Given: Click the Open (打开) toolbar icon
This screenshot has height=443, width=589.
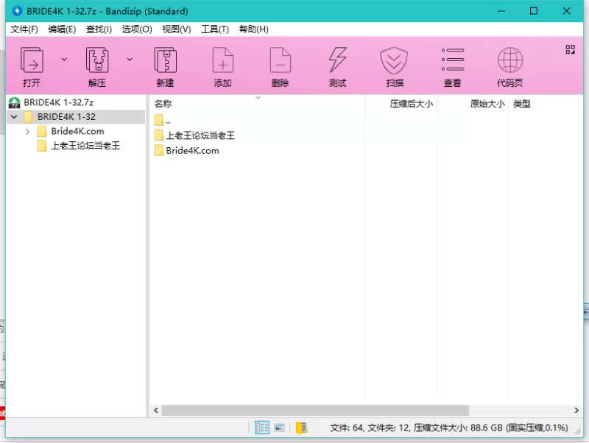Looking at the screenshot, I should click(x=32, y=60).
